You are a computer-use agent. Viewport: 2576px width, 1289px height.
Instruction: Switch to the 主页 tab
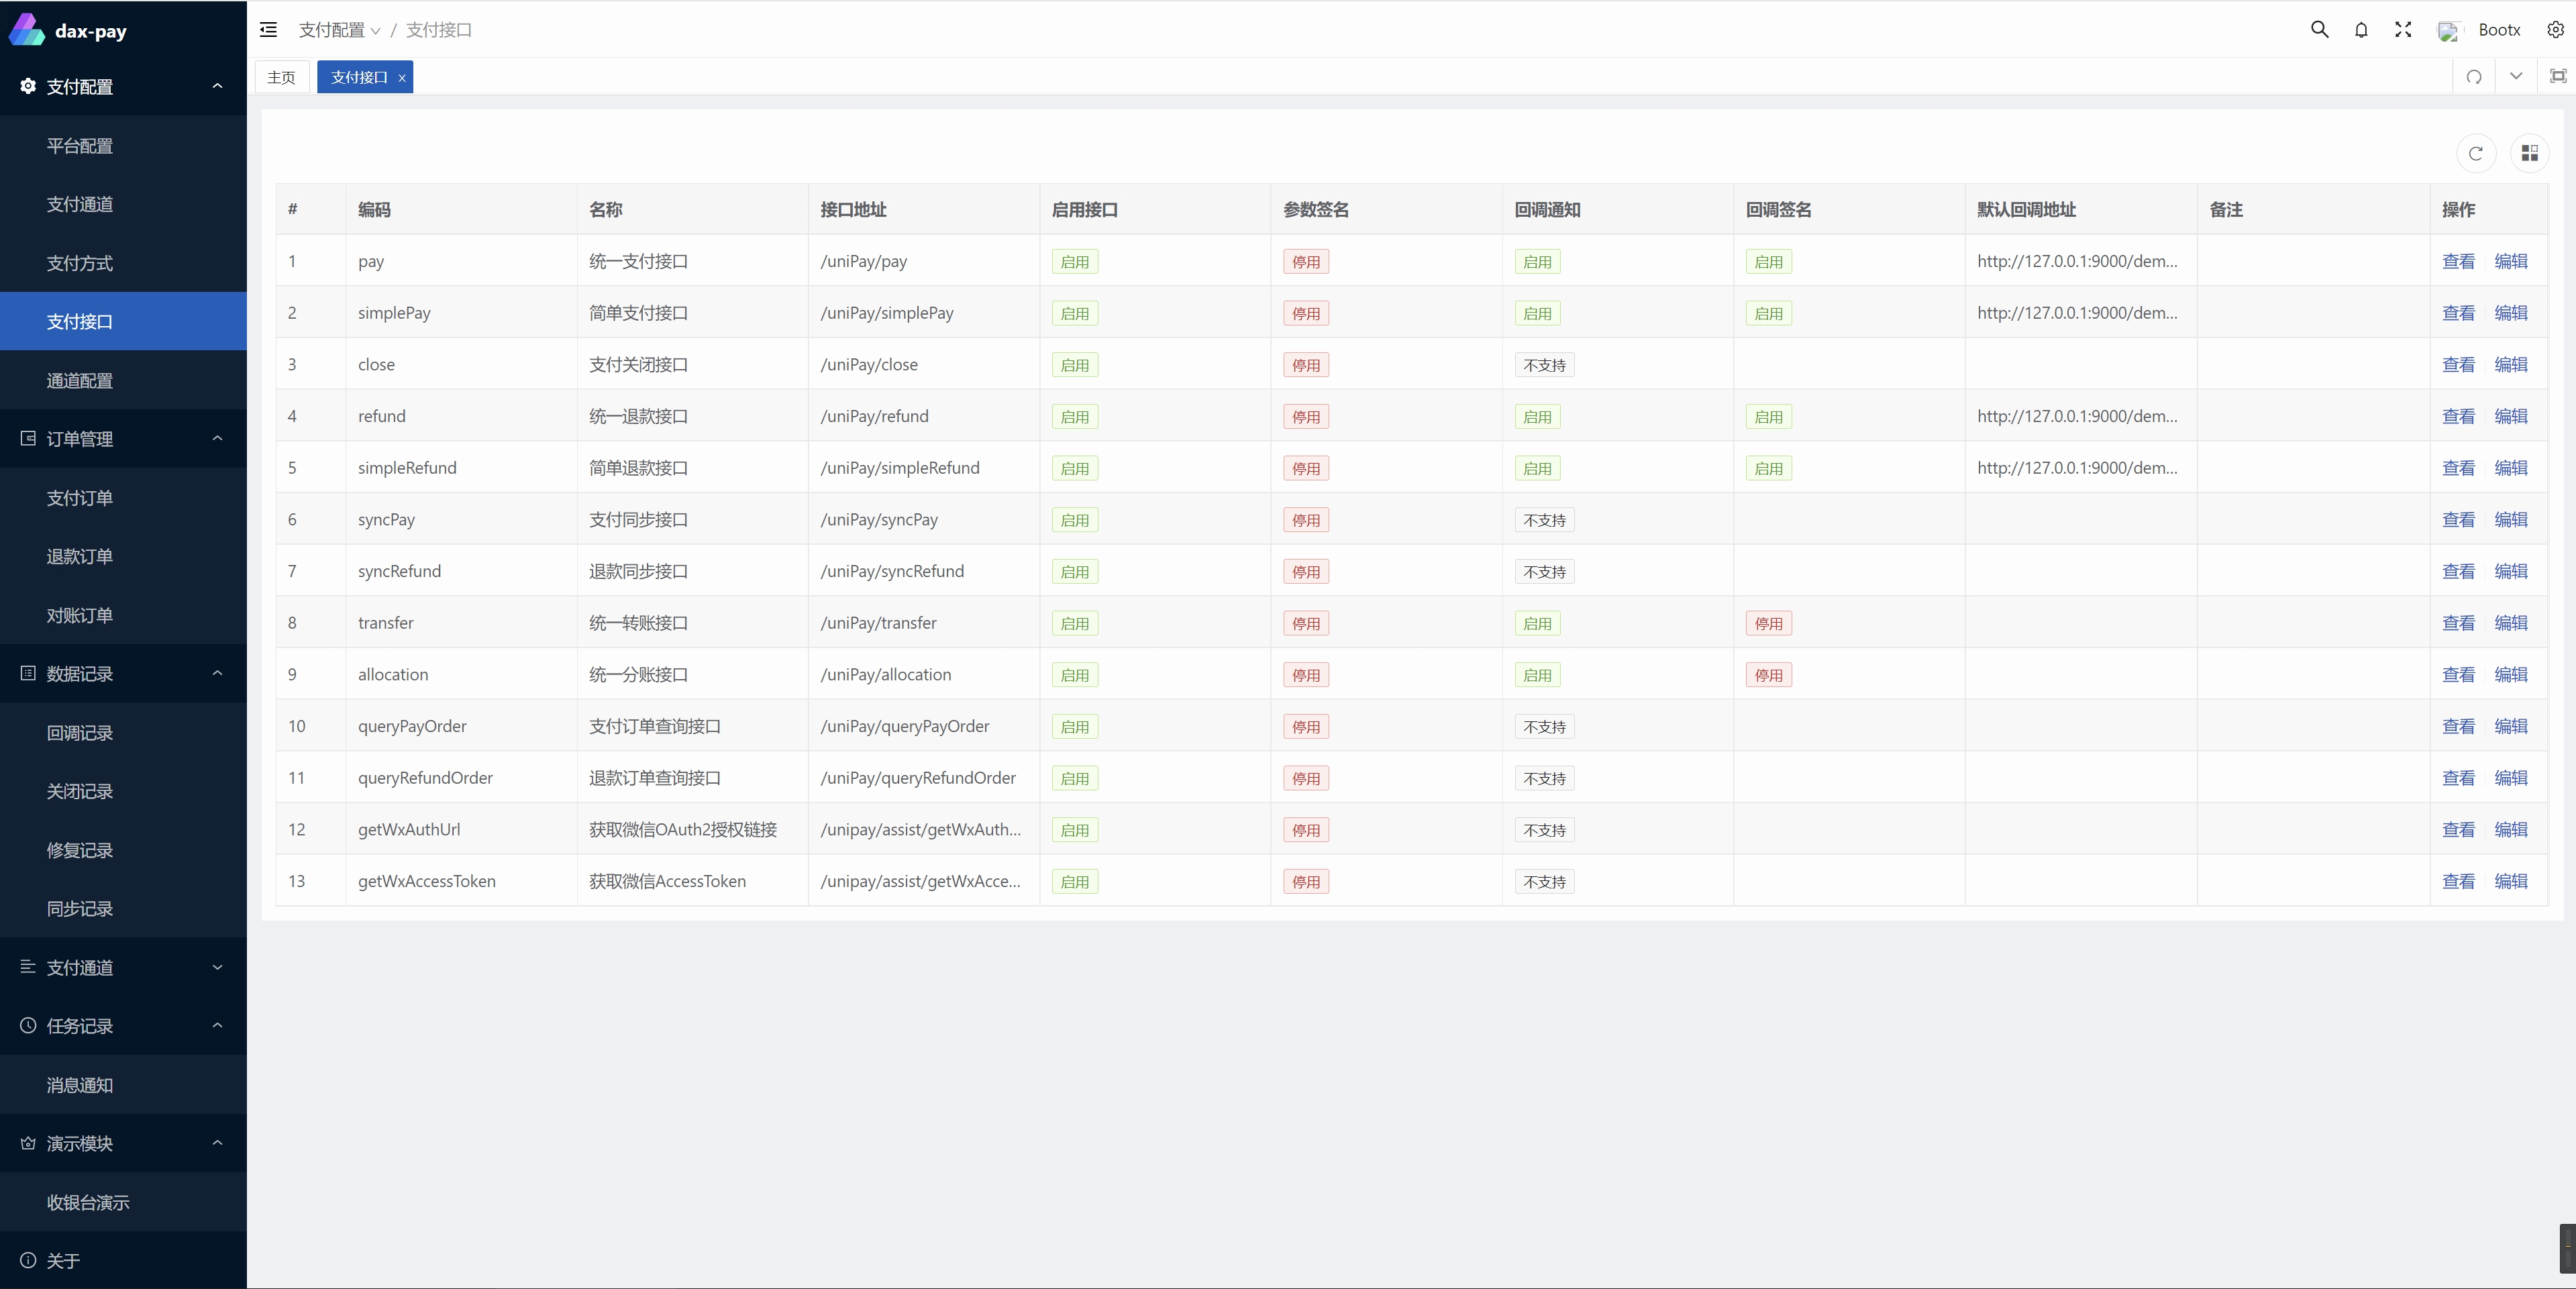click(281, 77)
